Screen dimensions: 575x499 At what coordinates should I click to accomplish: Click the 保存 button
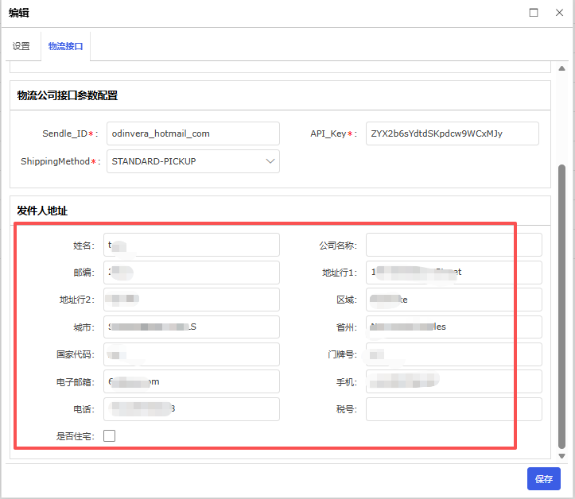(543, 479)
